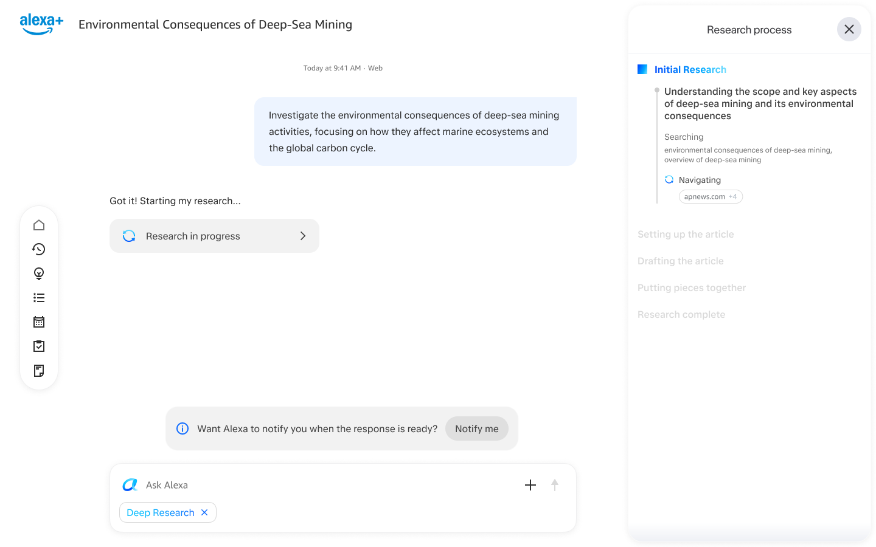Click the "Today at 9:41 AM · Web" timestamp

(343, 68)
